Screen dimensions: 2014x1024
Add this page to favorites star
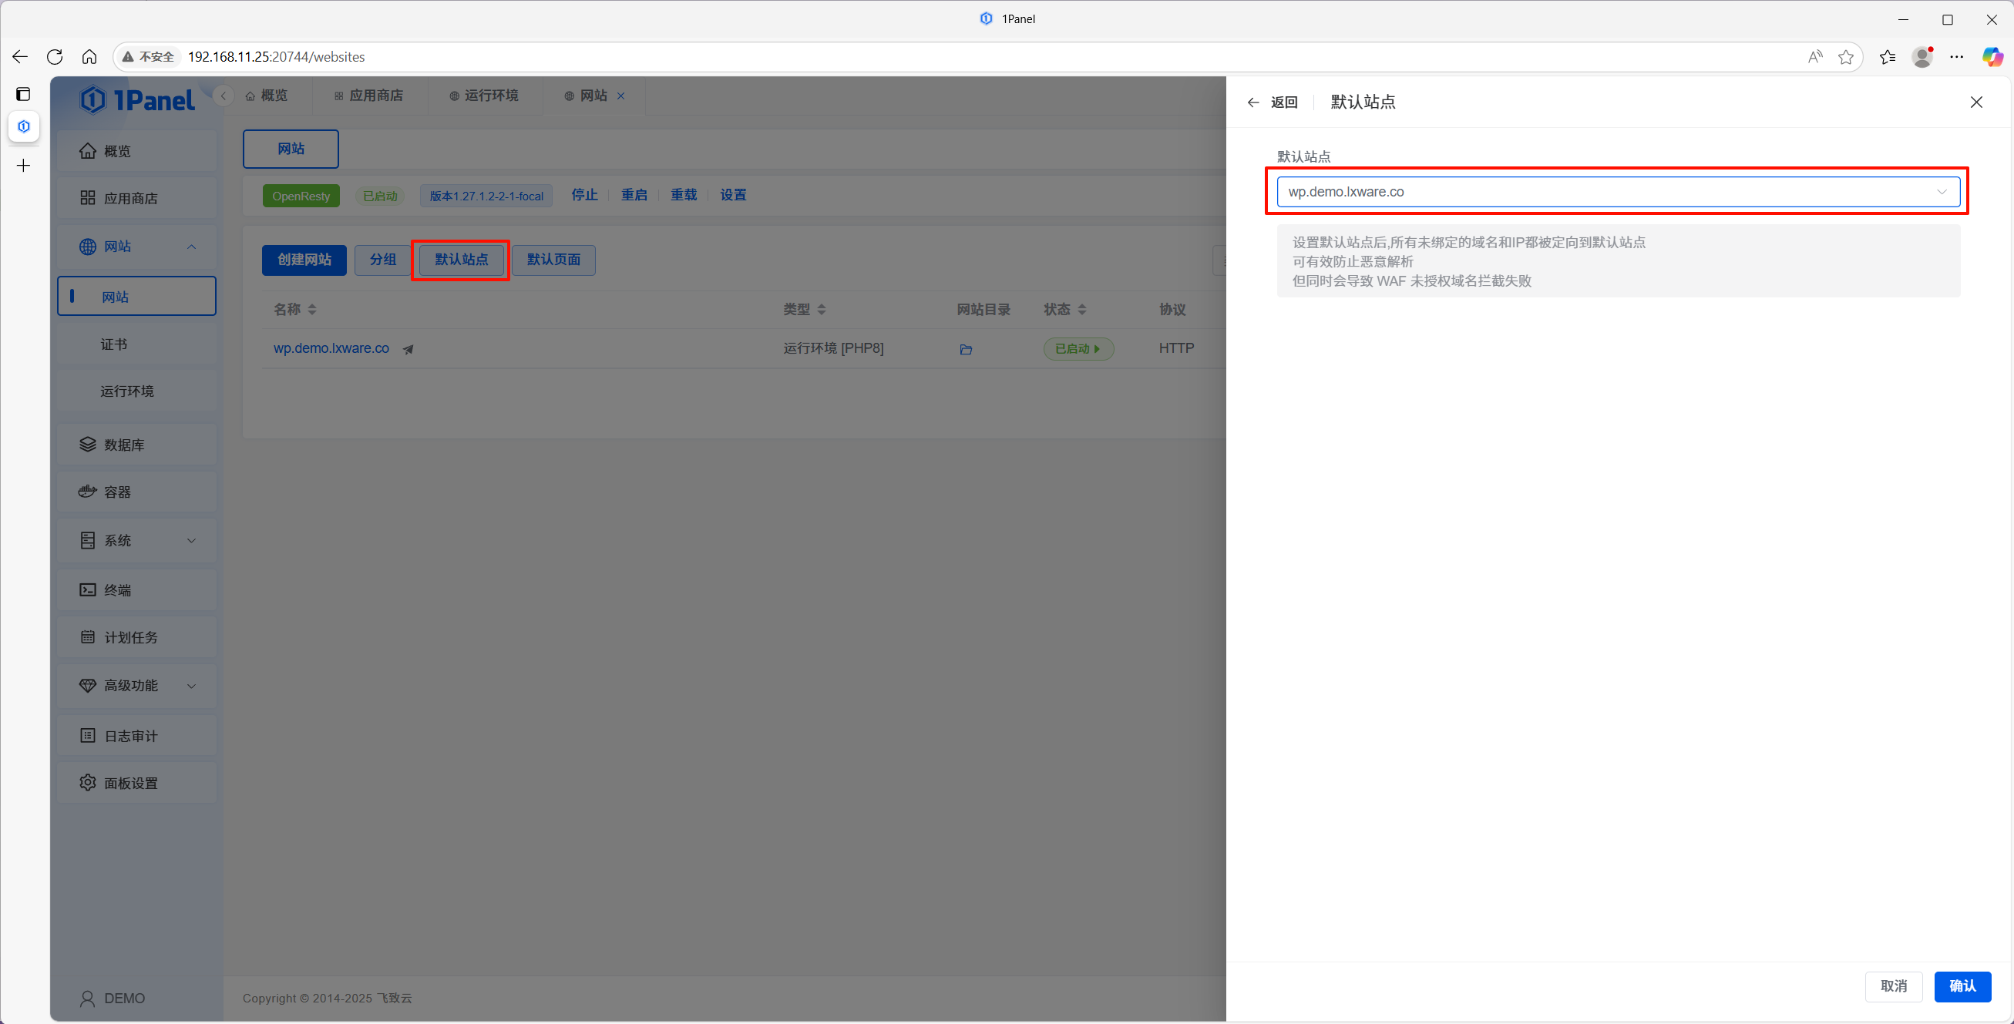pyautogui.click(x=1846, y=56)
